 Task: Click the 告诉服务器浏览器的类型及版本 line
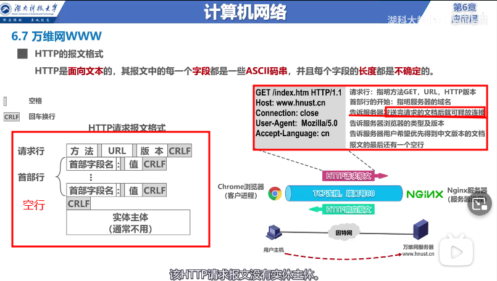tap(397, 123)
